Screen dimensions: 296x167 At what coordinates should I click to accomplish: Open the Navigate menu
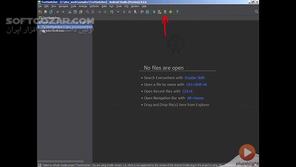63,6
